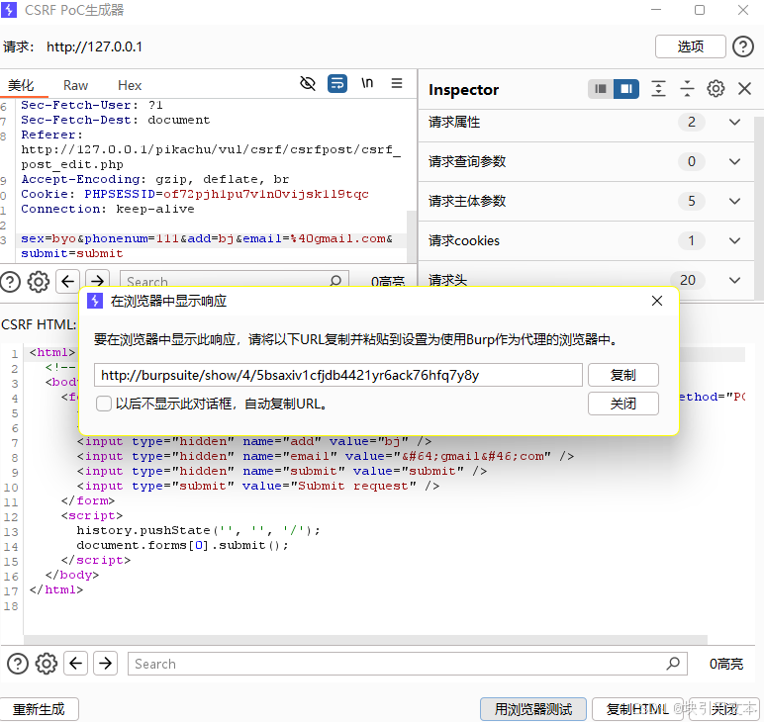
Task: Toggle word wrap icon in request editor
Action: coord(337,83)
